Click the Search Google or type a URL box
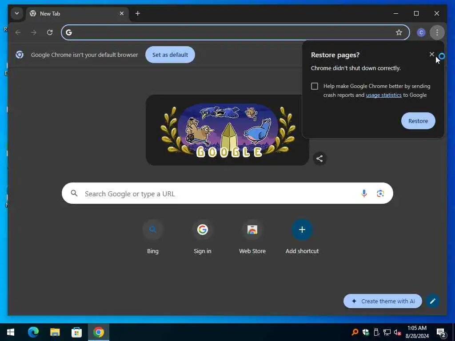 227,194
